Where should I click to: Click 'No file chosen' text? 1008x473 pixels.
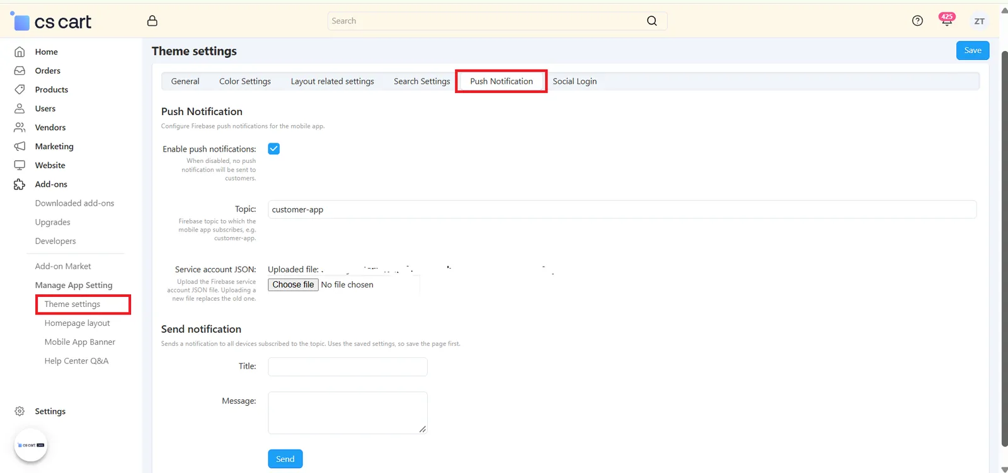click(347, 284)
